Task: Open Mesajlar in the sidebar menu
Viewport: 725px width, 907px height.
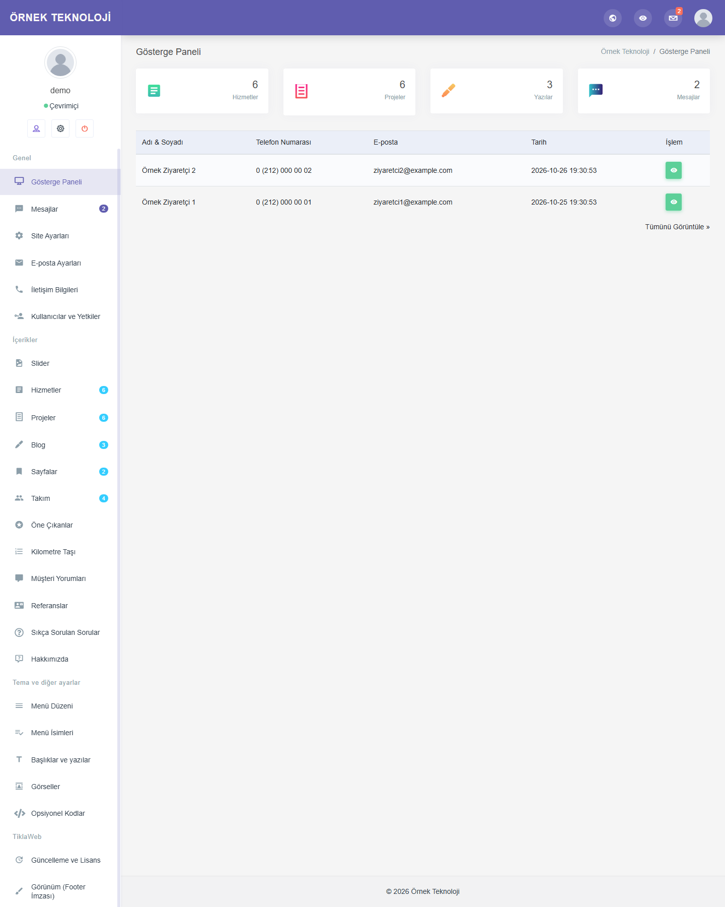Action: (x=60, y=209)
